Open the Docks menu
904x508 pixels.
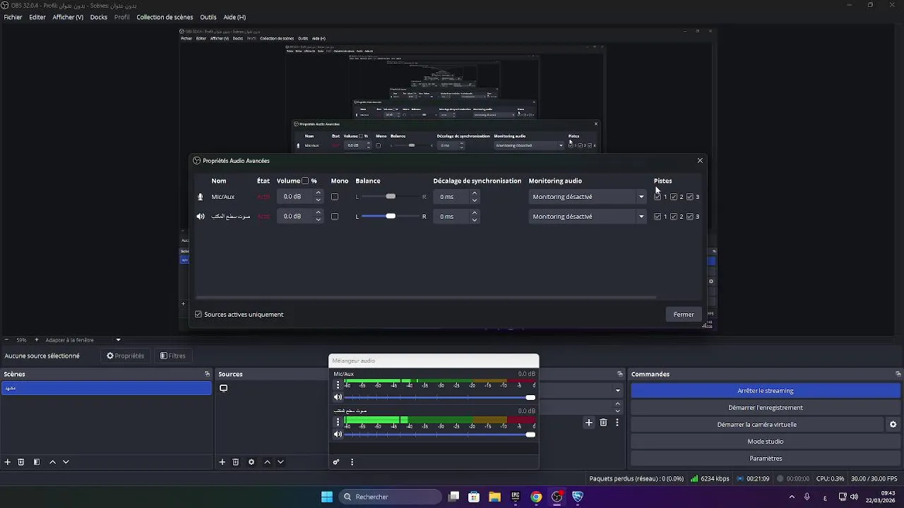point(99,17)
